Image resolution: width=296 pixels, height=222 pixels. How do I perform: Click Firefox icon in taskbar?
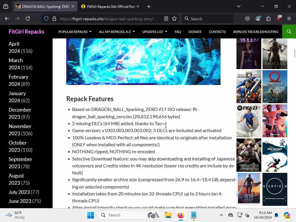[x=181, y=215]
